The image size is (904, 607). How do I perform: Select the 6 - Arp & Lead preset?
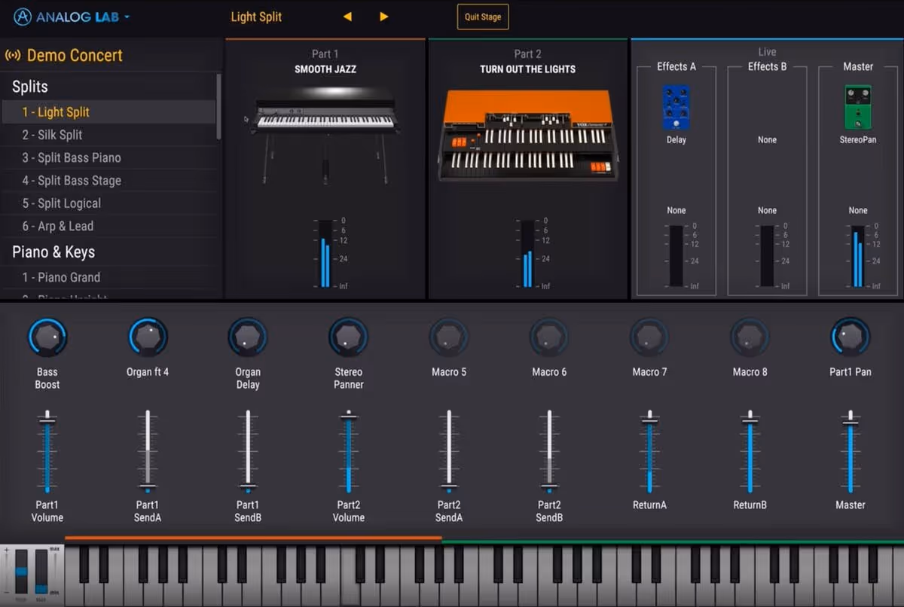tap(108, 225)
